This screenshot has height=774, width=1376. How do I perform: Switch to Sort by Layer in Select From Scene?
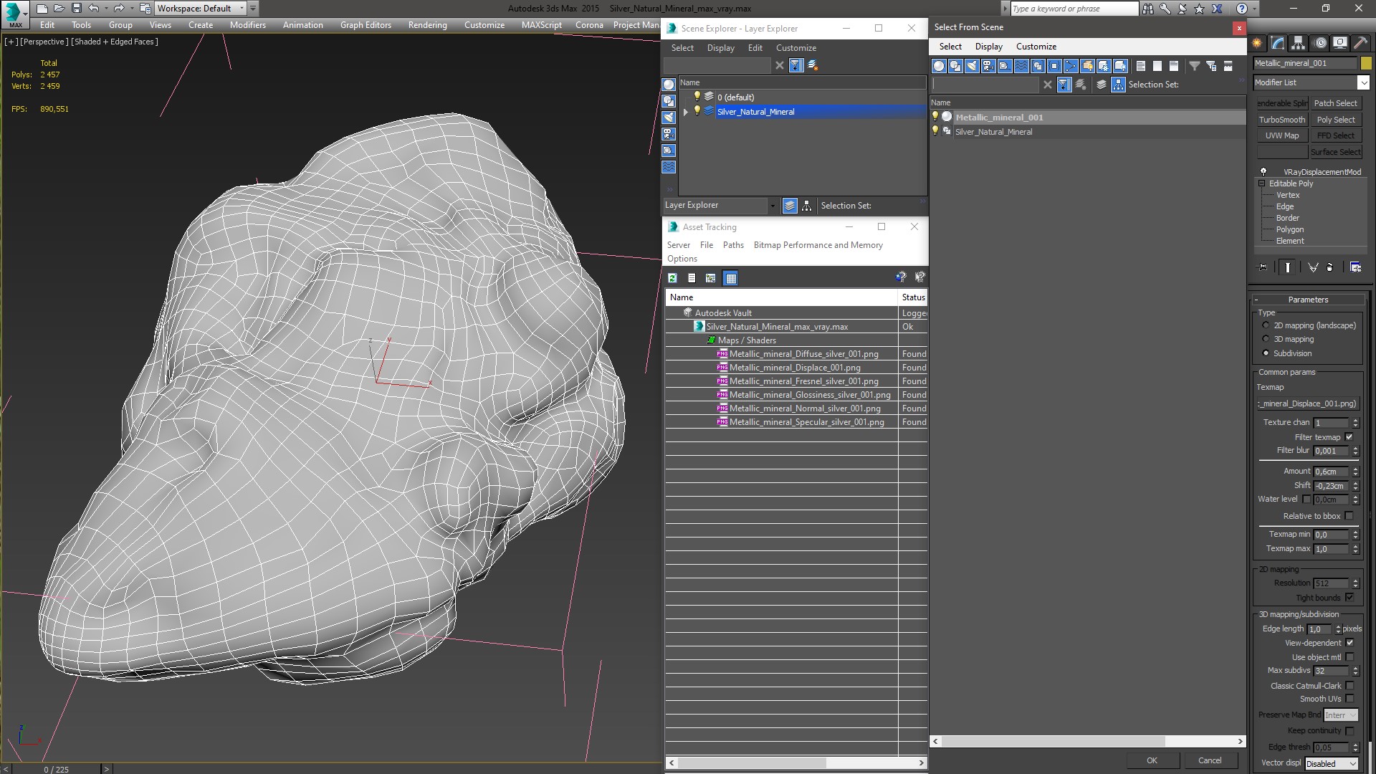pos(1102,85)
